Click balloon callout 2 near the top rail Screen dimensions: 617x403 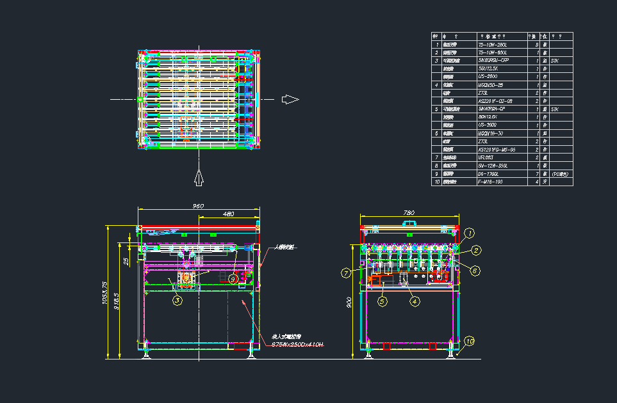coord(476,250)
